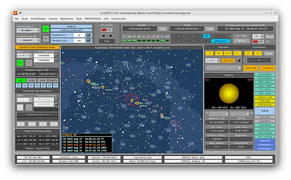Apply the Timezone value with enter-arrow icon

(x=88, y=35)
